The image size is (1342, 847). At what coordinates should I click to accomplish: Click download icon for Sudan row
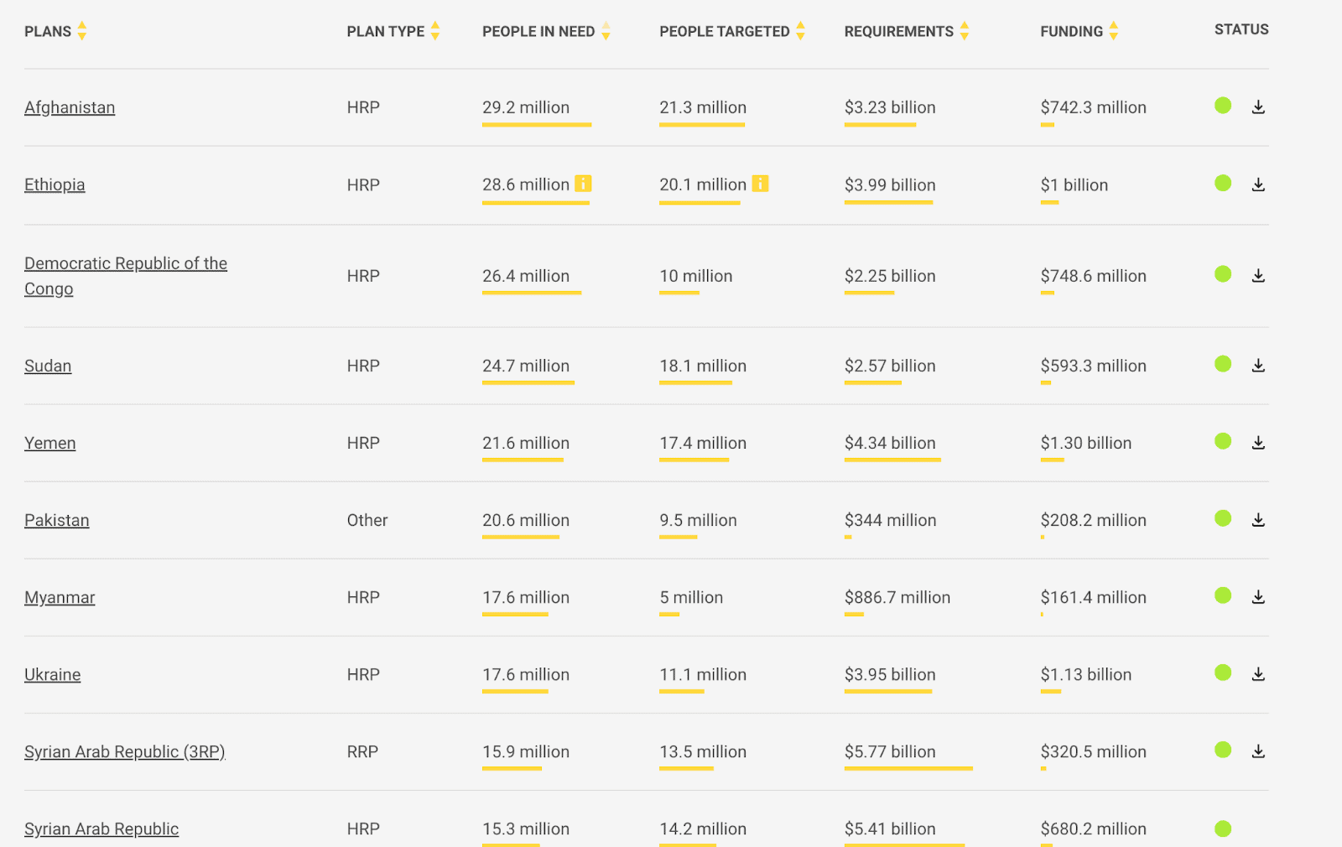pyautogui.click(x=1258, y=366)
